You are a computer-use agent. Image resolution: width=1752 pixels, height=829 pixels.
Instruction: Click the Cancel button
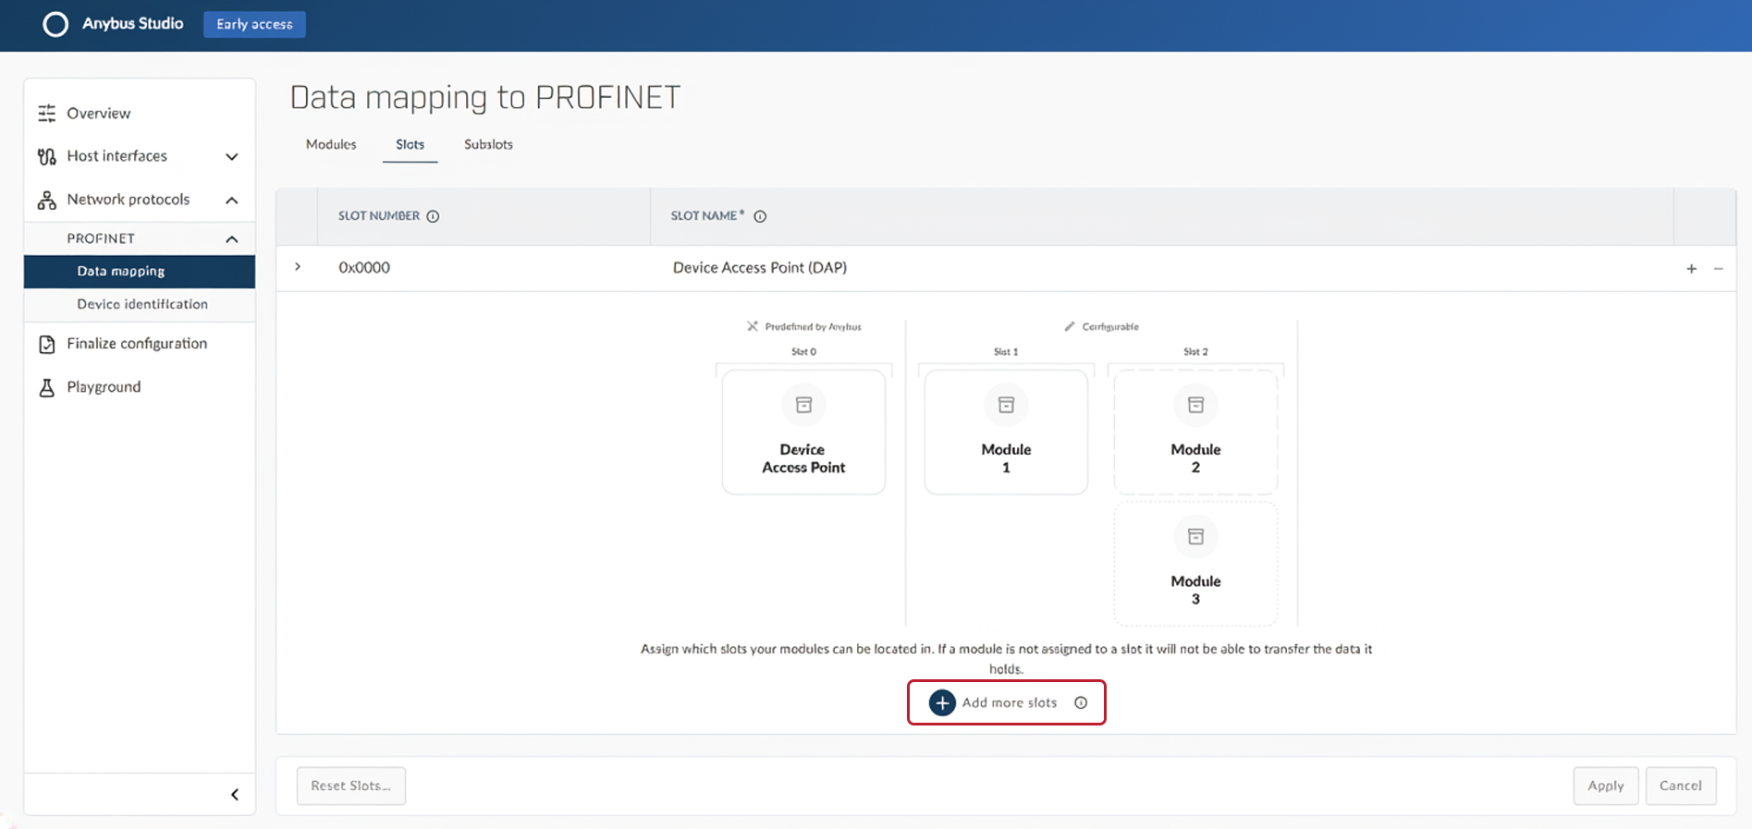click(1681, 786)
